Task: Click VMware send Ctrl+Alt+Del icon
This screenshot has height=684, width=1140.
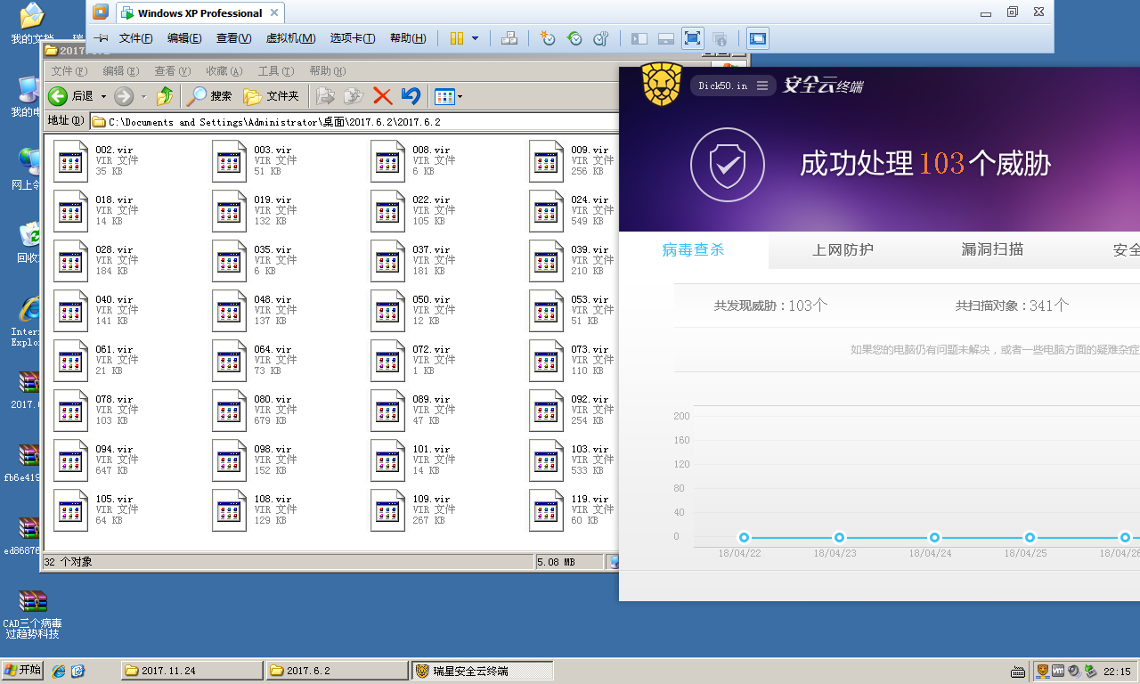Action: 509,38
